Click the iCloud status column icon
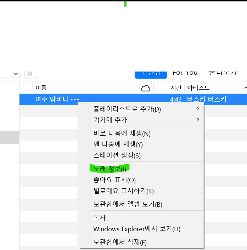The image size is (247, 250). (146, 88)
